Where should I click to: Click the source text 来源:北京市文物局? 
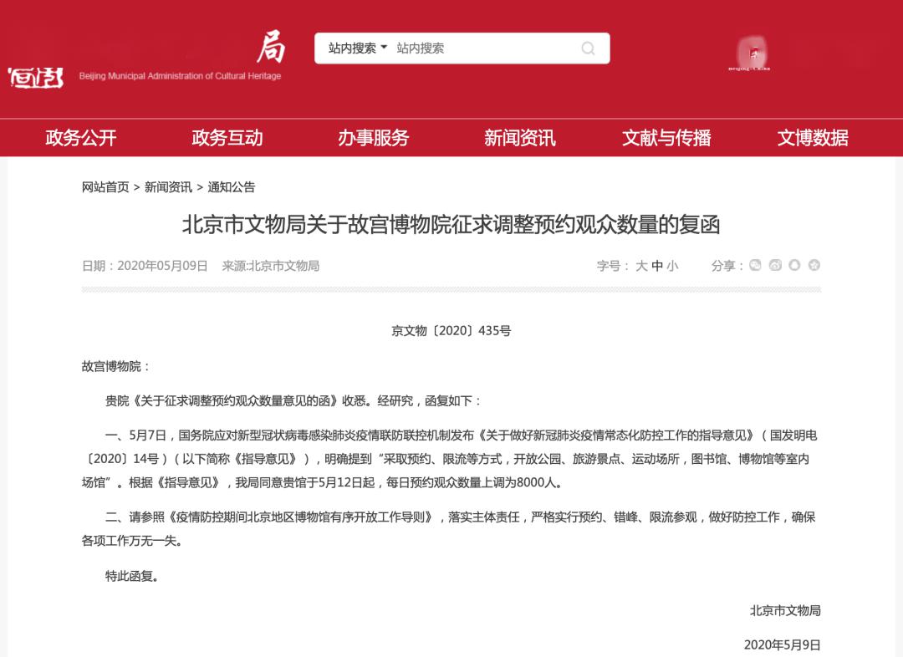click(271, 266)
